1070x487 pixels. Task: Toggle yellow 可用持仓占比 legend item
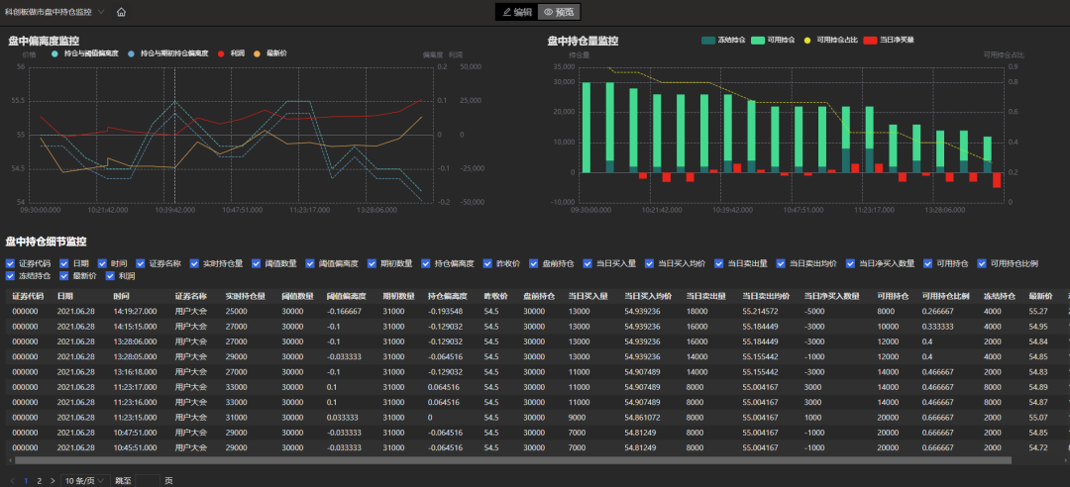tap(830, 41)
